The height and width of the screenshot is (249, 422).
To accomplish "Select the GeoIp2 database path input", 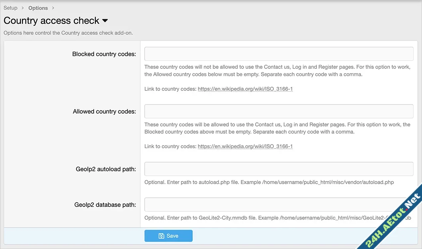I will pyautogui.click(x=278, y=204).
